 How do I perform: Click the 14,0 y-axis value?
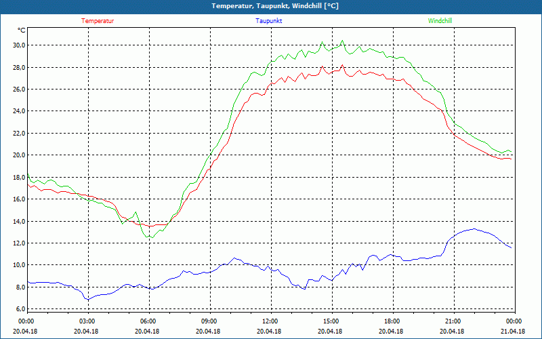click(20, 221)
